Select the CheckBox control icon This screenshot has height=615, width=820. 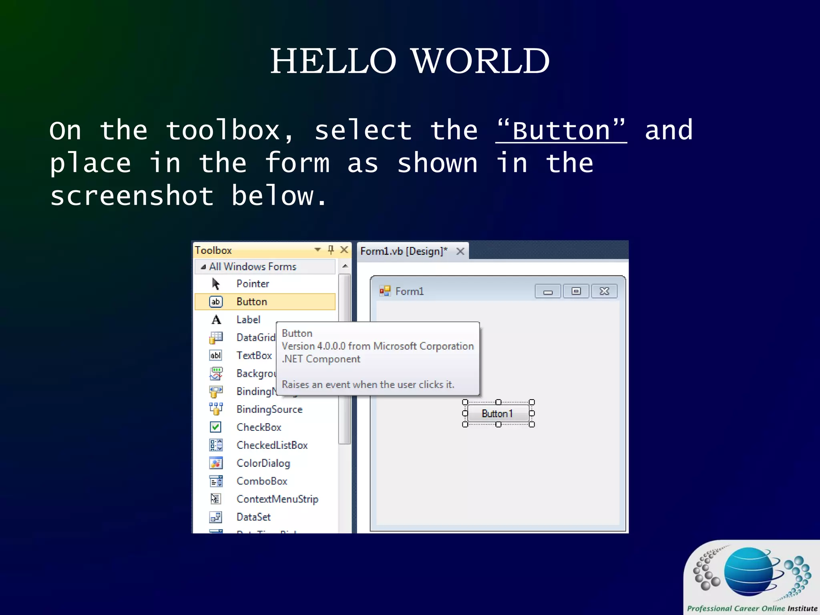click(x=215, y=427)
